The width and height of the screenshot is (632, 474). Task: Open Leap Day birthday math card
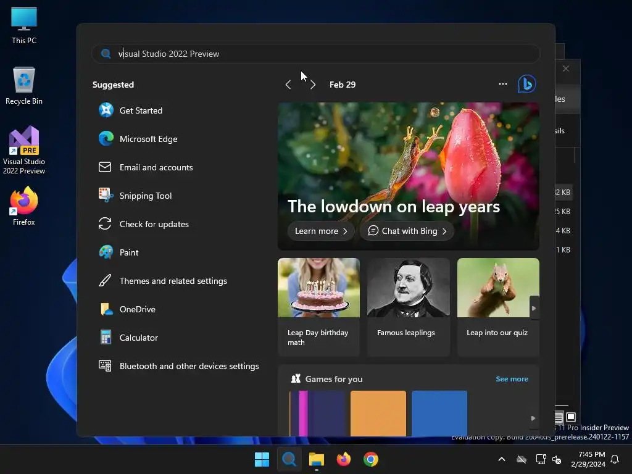click(318, 307)
